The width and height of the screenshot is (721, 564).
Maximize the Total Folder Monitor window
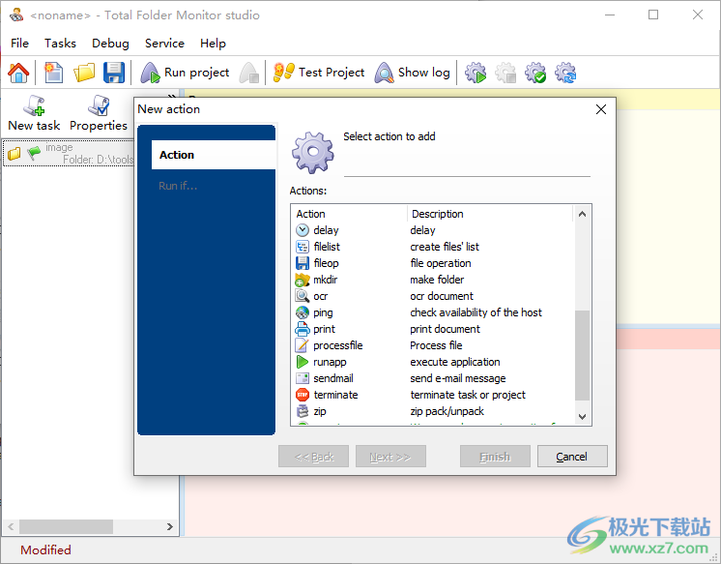[653, 15]
